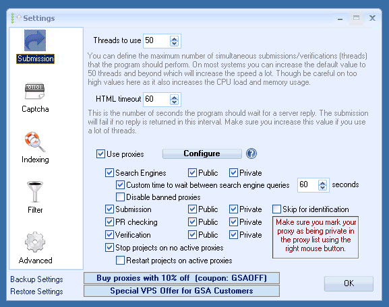Screen dimensions: 389x307
Task: Click the Configure proxies button
Action: click(x=202, y=153)
